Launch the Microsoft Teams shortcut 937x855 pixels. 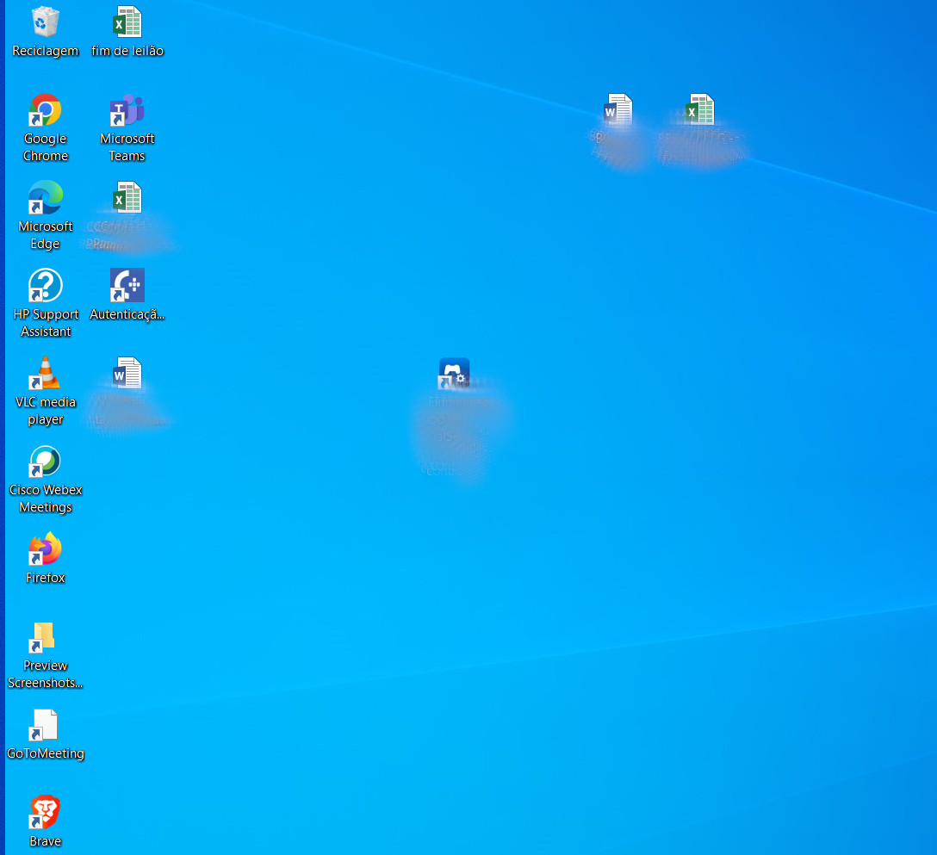pyautogui.click(x=127, y=110)
